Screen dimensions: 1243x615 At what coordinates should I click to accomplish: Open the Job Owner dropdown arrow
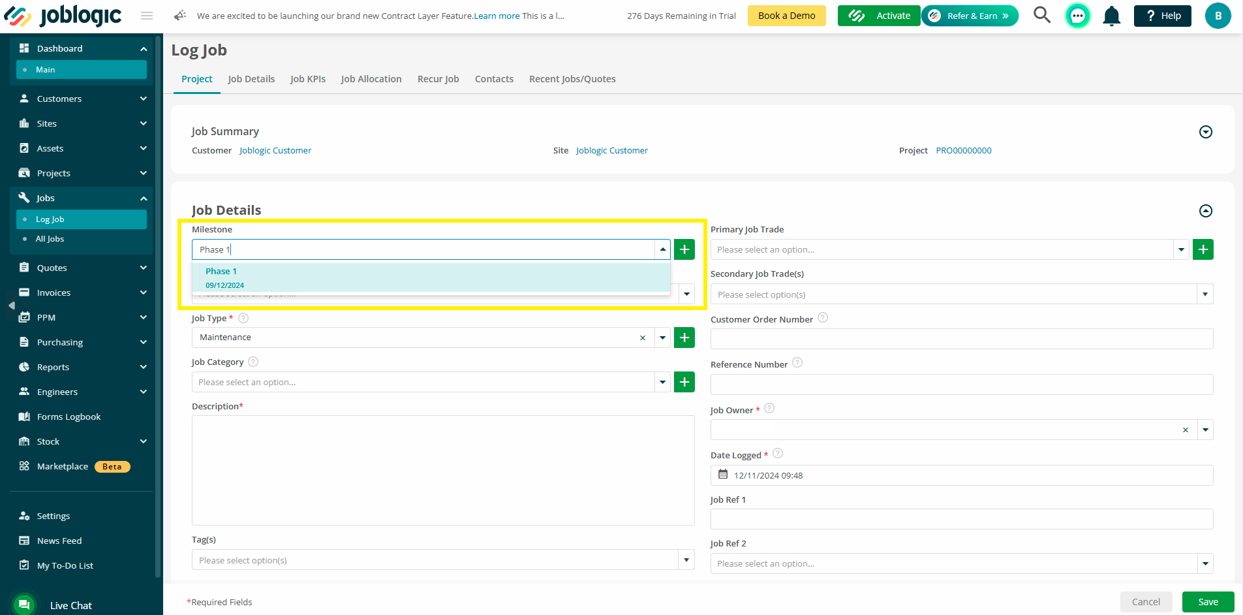[1205, 430]
